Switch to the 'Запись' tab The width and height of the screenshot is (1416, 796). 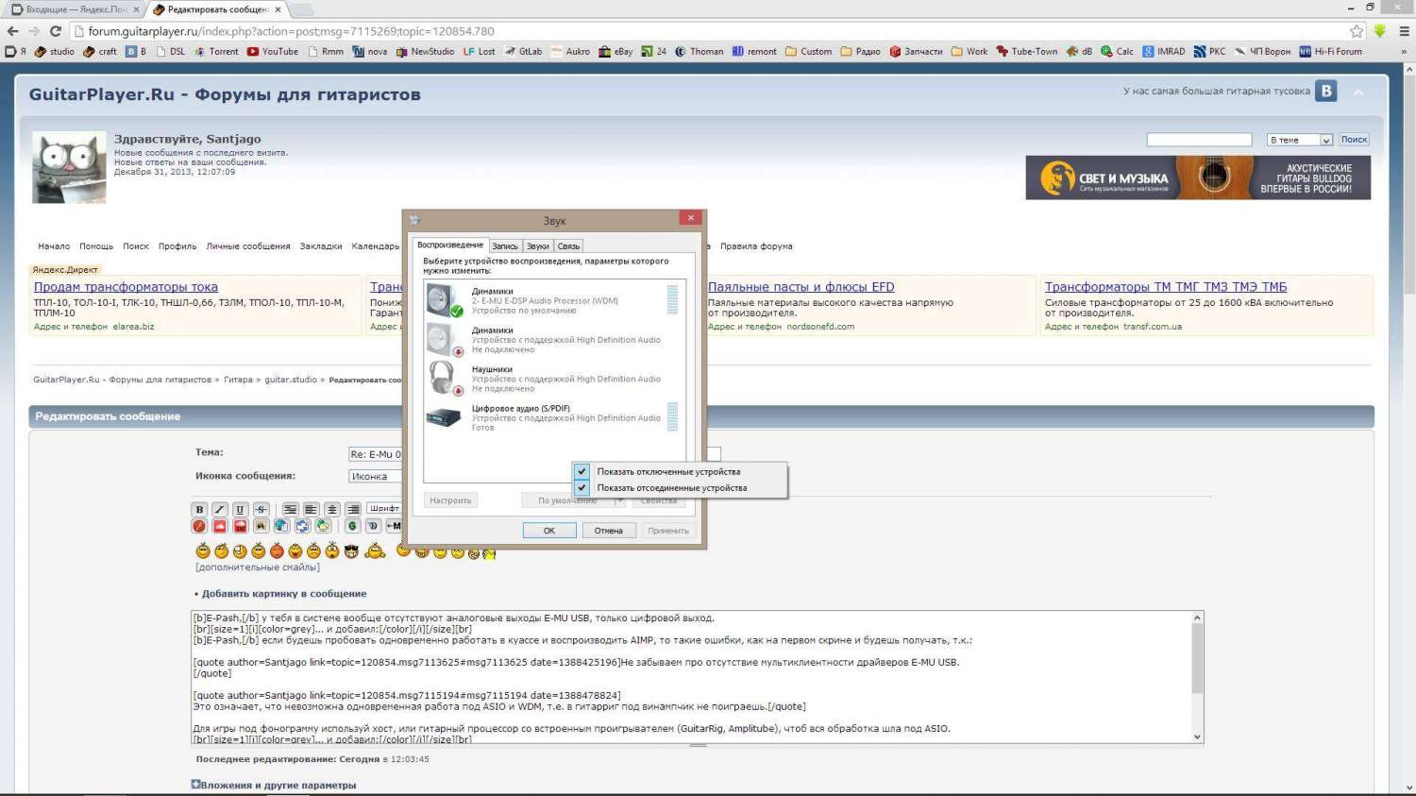point(505,246)
